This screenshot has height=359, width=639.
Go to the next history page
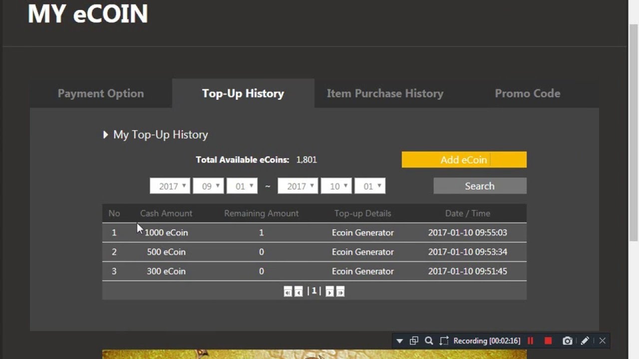click(329, 292)
